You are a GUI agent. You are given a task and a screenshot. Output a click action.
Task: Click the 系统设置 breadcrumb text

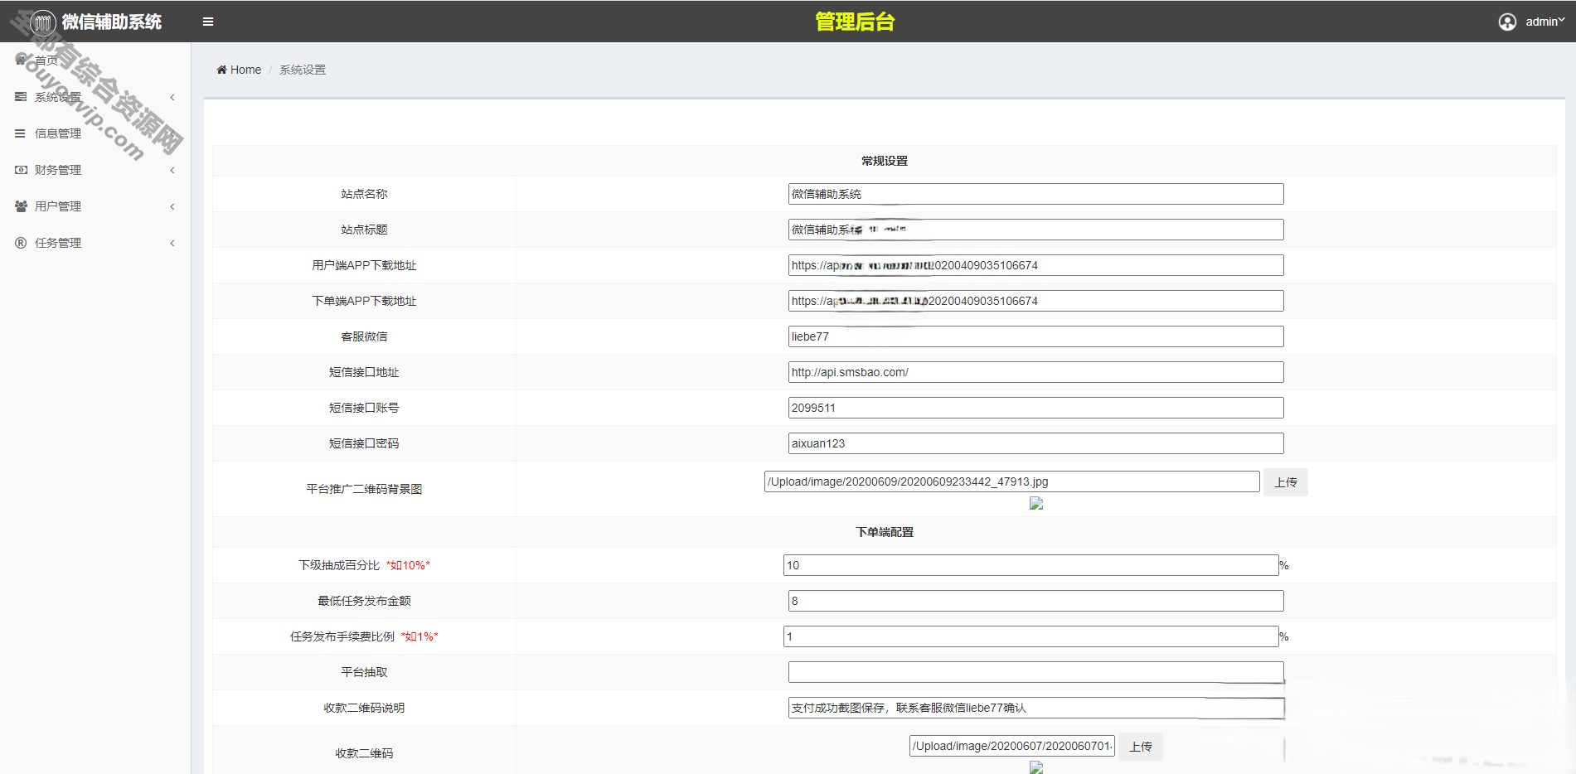pos(303,70)
